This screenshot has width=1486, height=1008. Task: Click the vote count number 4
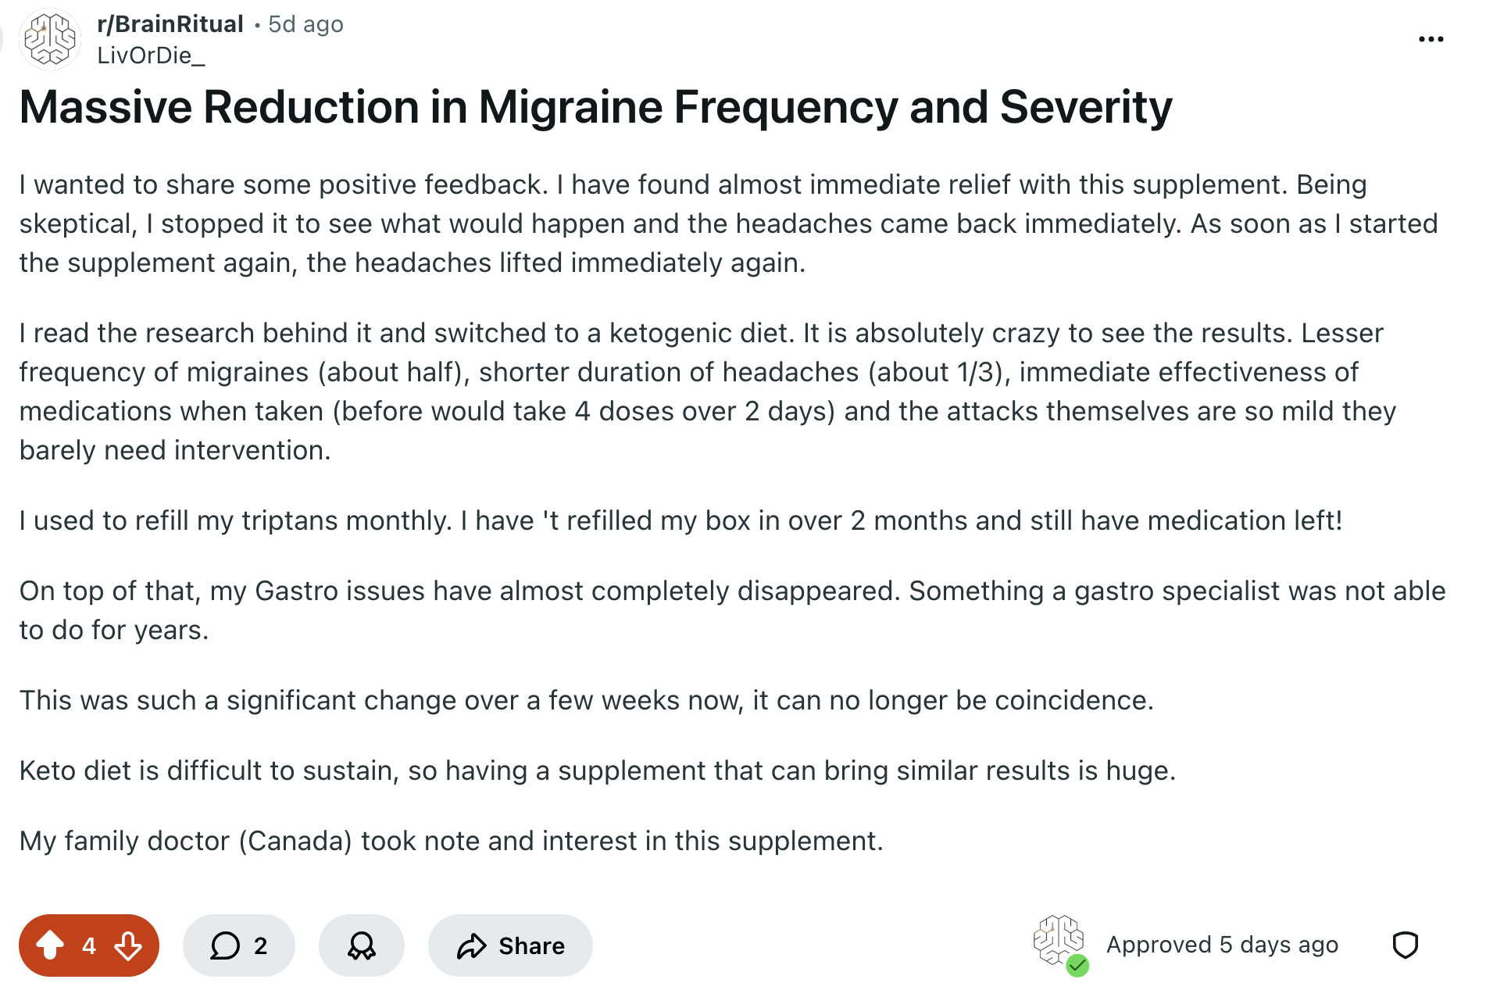(x=89, y=945)
